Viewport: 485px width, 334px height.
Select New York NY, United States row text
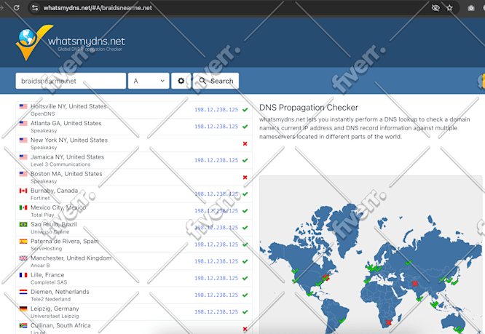pos(69,140)
